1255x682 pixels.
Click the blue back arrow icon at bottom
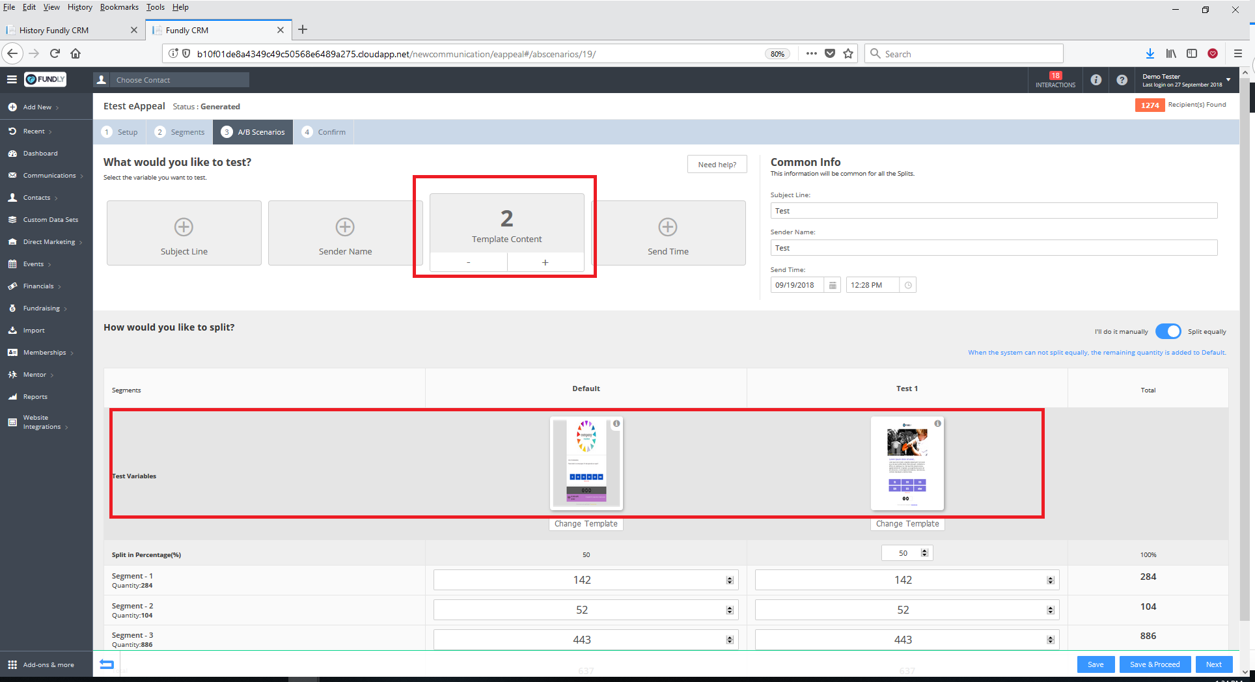click(107, 664)
